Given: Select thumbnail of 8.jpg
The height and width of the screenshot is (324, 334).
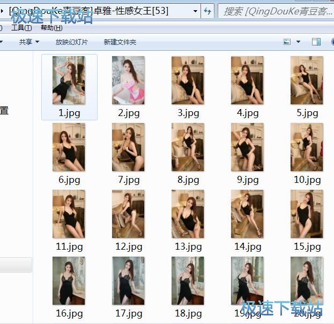Looking at the screenshot, I should (x=188, y=147).
